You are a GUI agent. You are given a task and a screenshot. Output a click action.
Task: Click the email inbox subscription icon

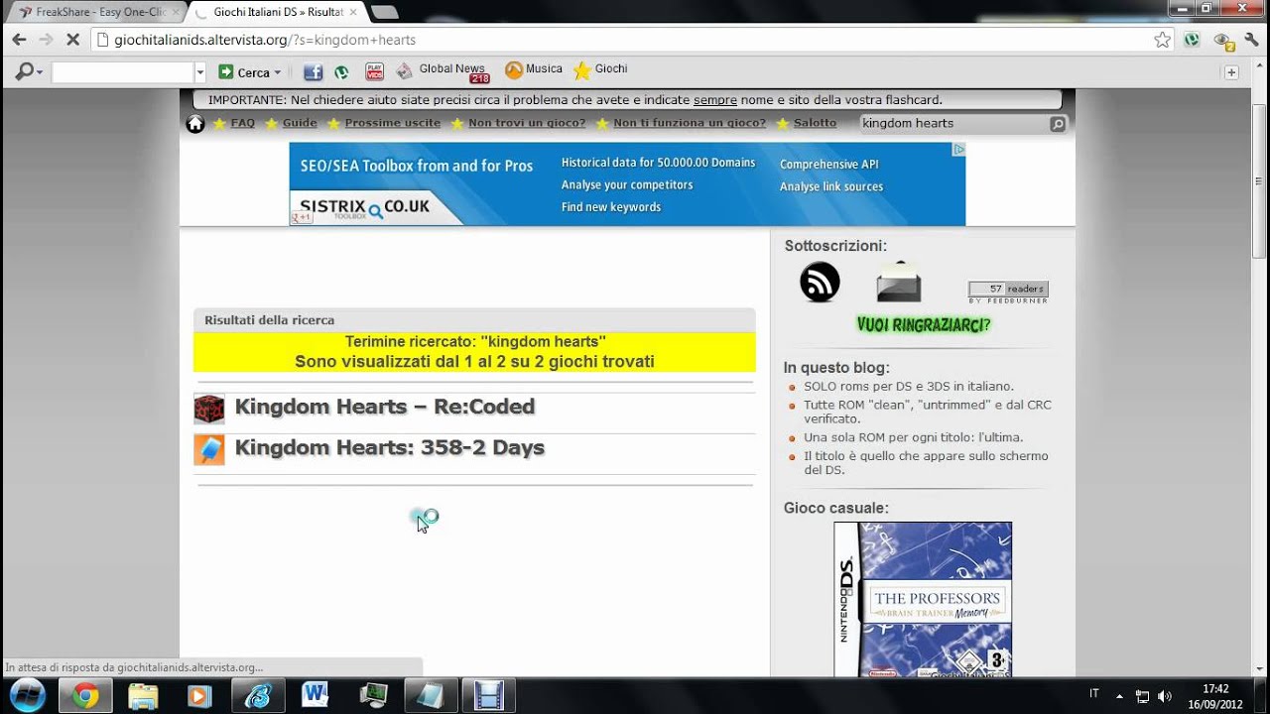coord(899,283)
